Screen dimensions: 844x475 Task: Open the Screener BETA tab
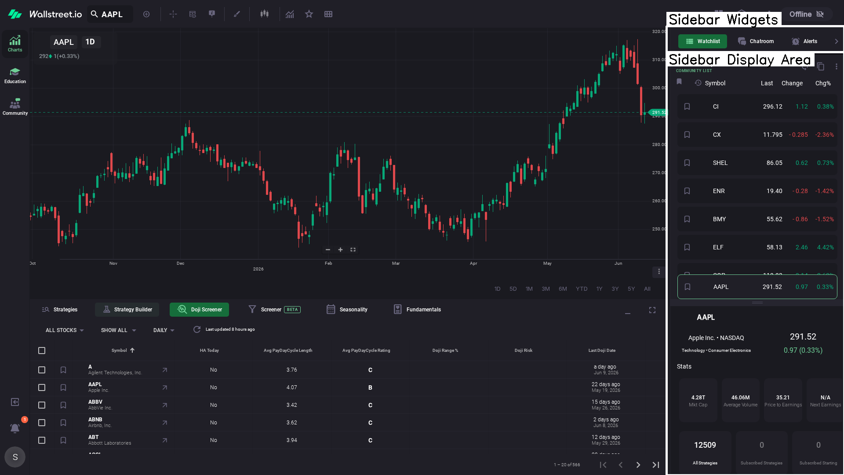point(274,310)
